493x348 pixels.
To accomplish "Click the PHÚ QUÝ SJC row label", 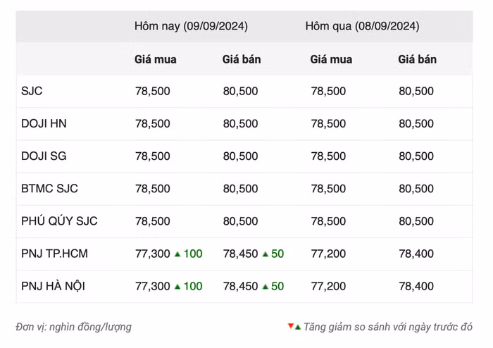I will [x=59, y=220].
